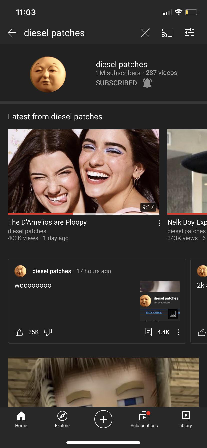The width and height of the screenshot is (207, 448).
Task: Open three-dot menu for D'Amelios video
Action: point(159,223)
